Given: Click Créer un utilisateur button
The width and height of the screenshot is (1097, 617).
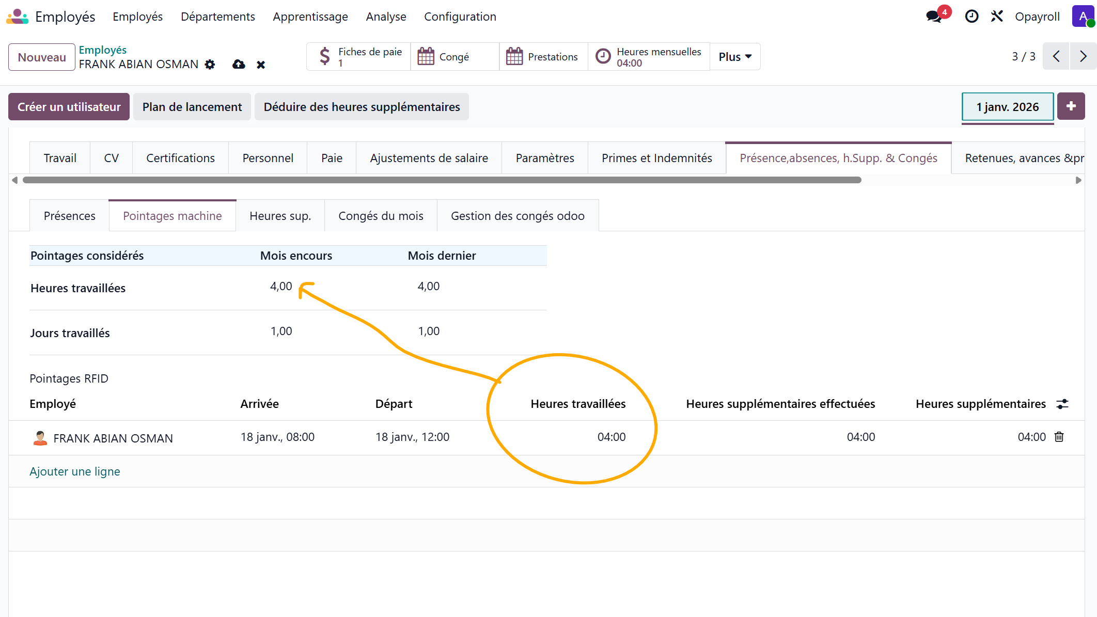Looking at the screenshot, I should pyautogui.click(x=69, y=107).
